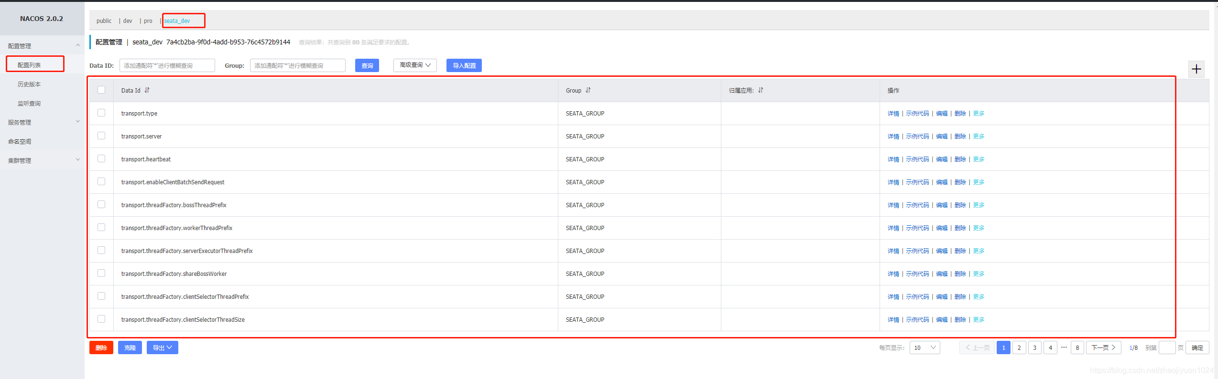This screenshot has height=379, width=1218.
Task: Switch to the public namespace tab
Action: coord(104,21)
